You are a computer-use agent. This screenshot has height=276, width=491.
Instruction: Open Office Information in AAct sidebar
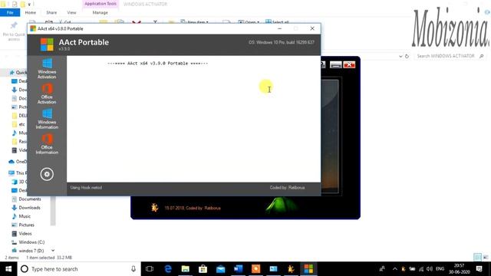pyautogui.click(x=47, y=144)
